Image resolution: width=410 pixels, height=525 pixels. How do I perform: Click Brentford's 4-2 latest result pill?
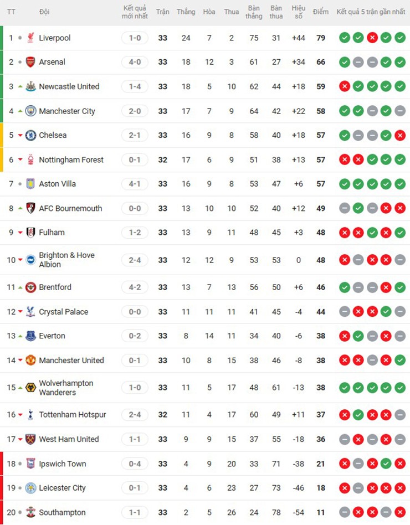point(135,287)
